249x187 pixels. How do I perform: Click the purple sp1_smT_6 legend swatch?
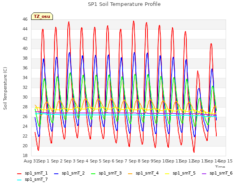click(204, 174)
